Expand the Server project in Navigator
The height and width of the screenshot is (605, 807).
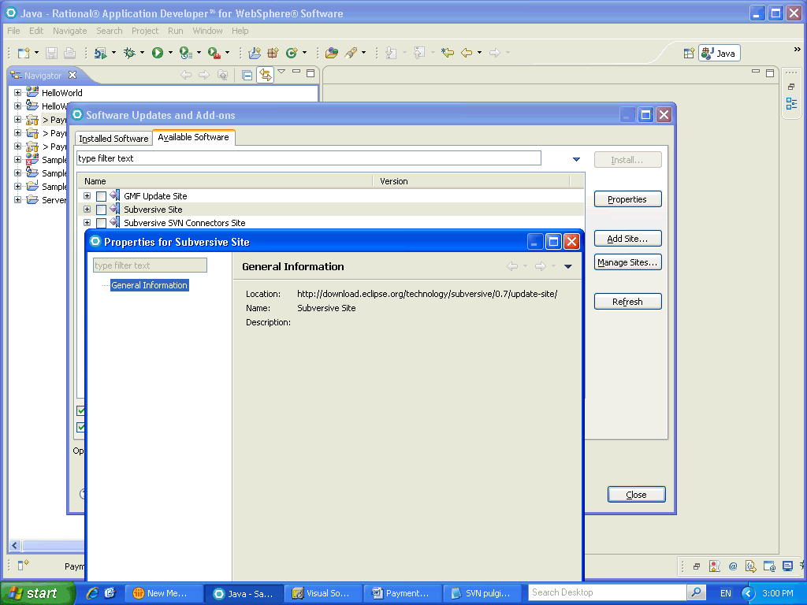click(x=17, y=199)
